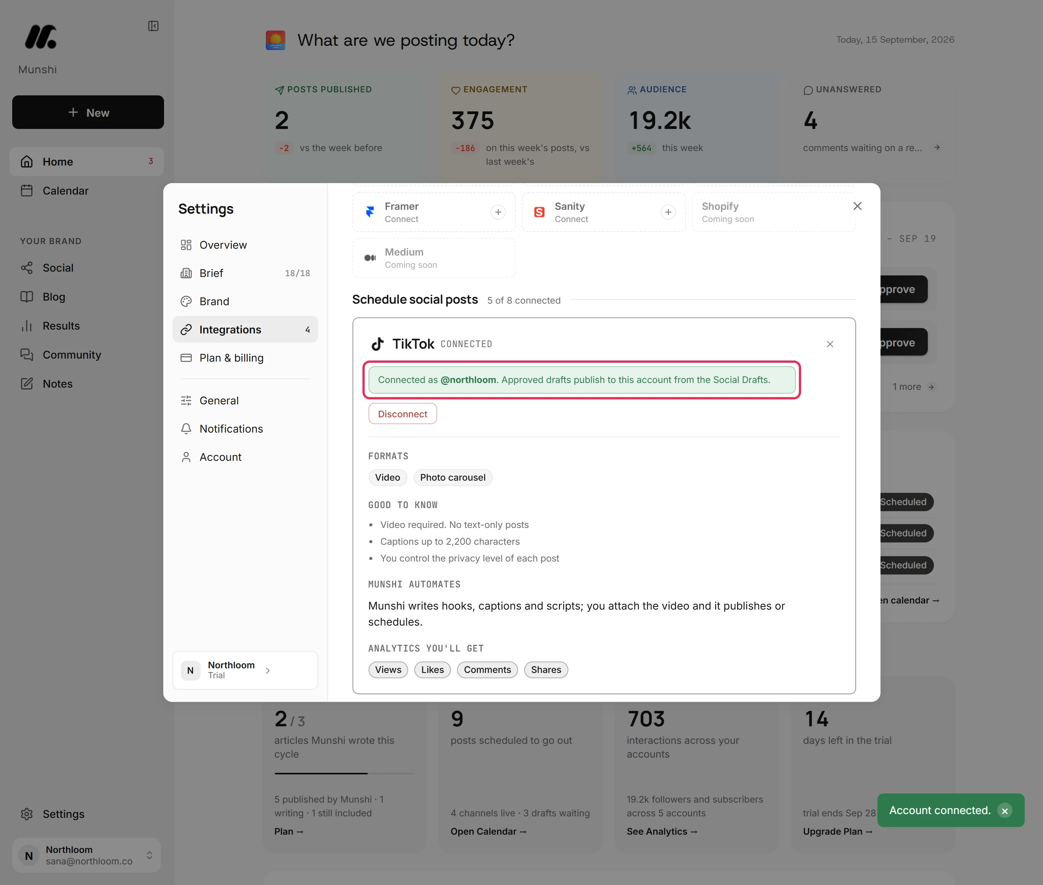Add the Framer integration plus icon

coord(498,212)
